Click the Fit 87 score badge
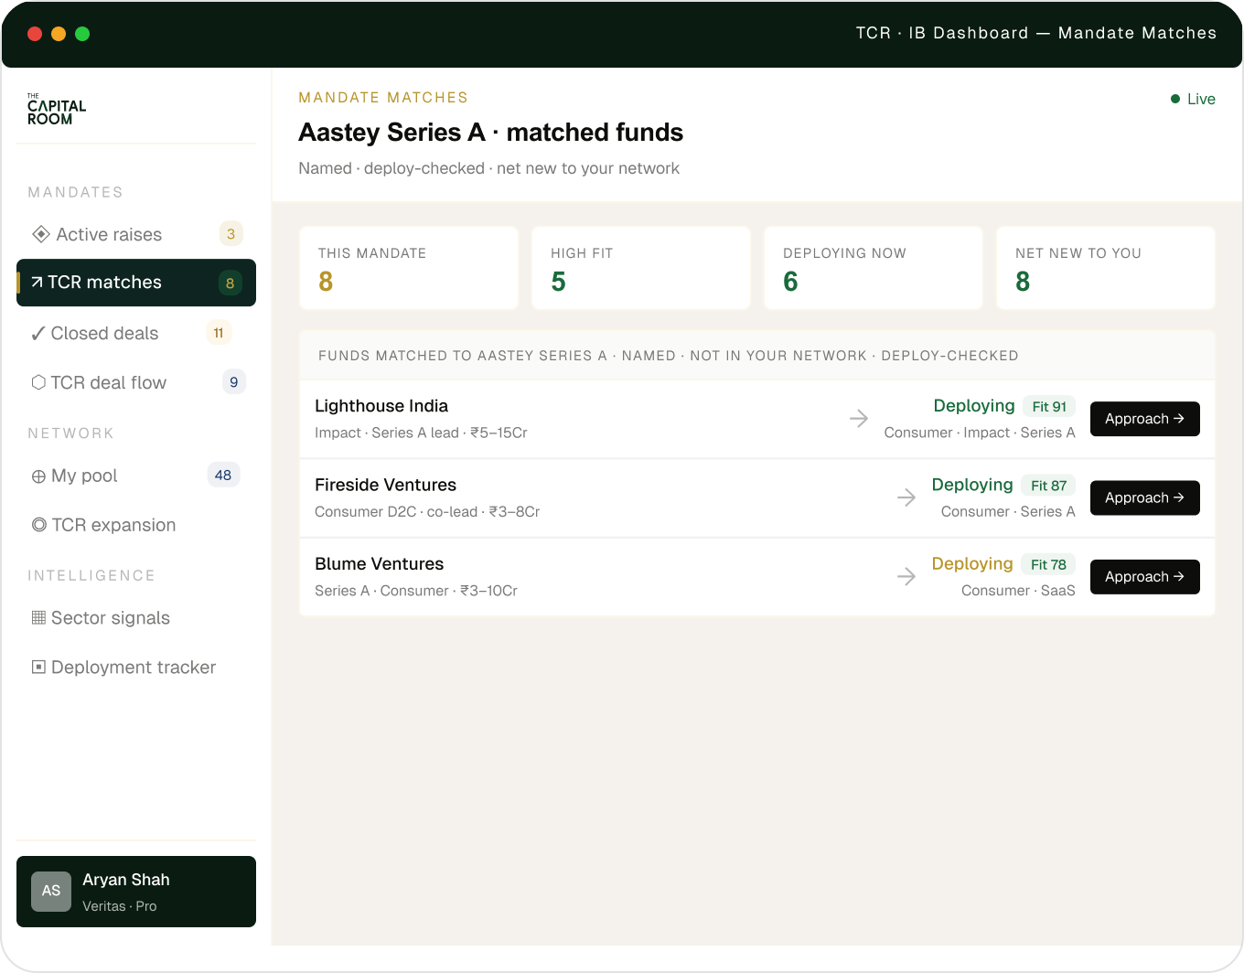 pyautogui.click(x=1049, y=486)
